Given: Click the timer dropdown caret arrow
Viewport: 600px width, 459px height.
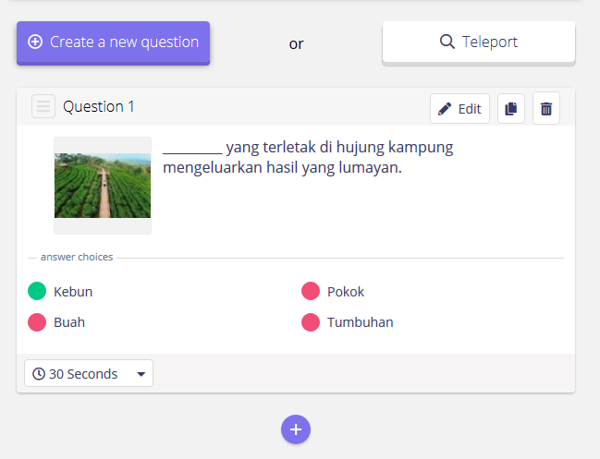Looking at the screenshot, I should 141,374.
